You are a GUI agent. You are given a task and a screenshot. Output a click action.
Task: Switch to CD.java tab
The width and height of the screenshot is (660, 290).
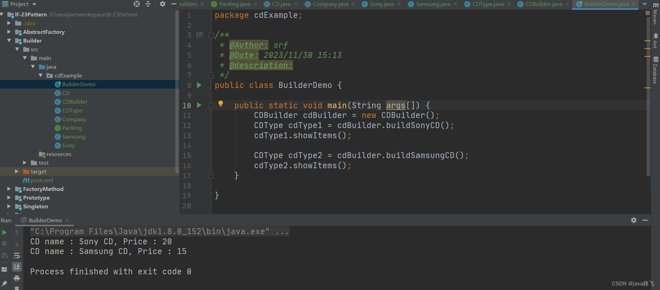[x=281, y=4]
